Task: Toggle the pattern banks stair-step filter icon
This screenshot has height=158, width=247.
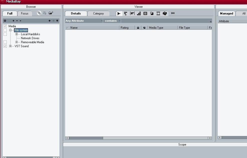Action: (x=139, y=13)
